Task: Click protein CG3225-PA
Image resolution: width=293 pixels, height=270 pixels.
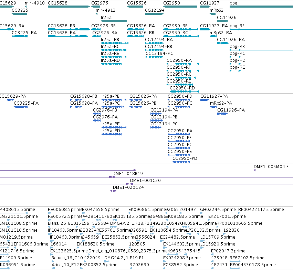Action: pyautogui.click(x=26, y=103)
